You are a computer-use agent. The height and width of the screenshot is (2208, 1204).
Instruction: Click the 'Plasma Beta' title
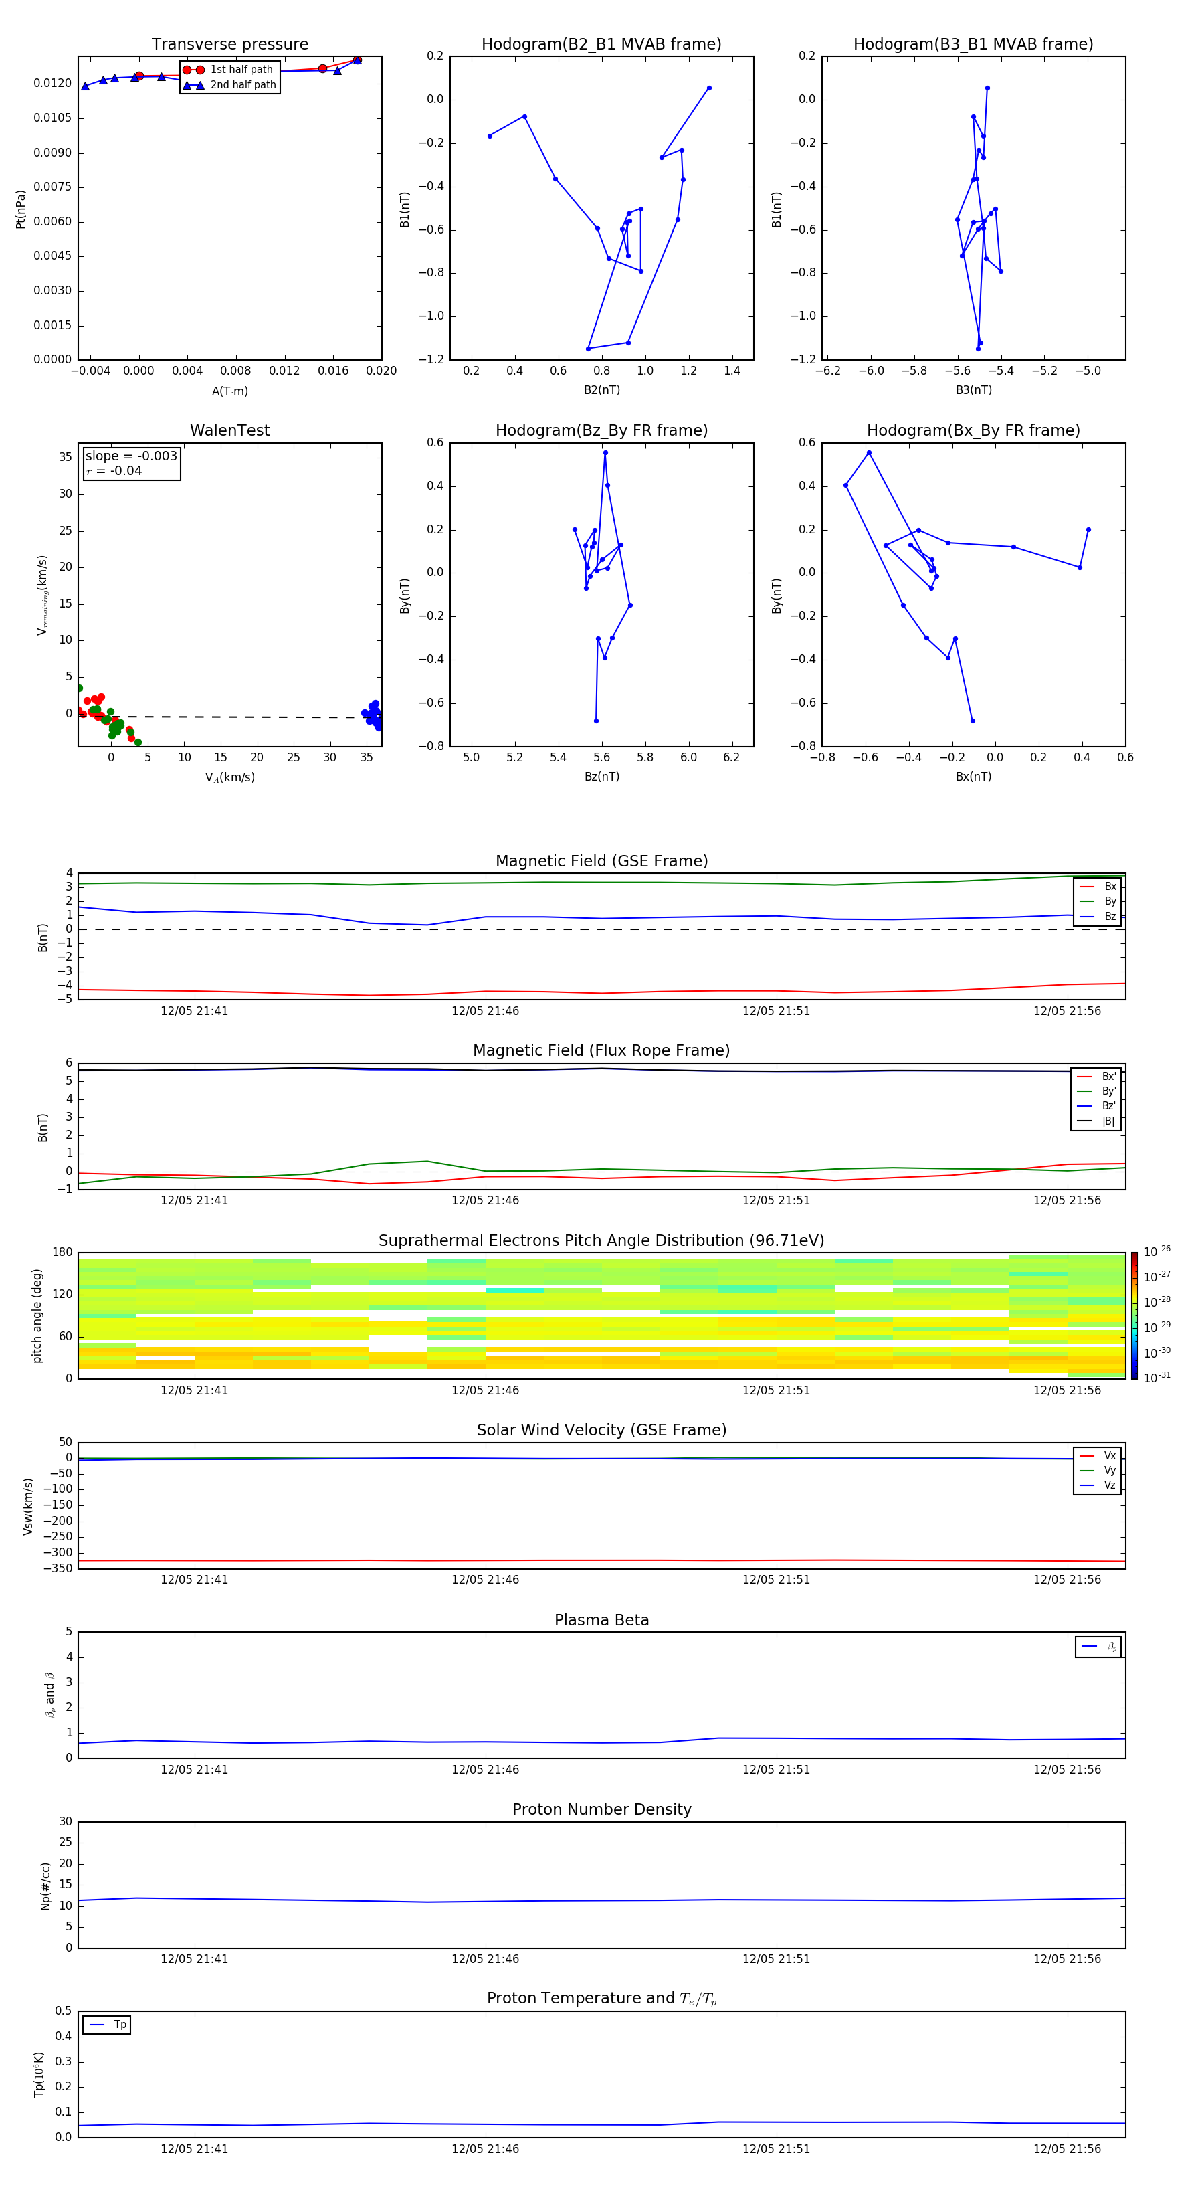[601, 1620]
